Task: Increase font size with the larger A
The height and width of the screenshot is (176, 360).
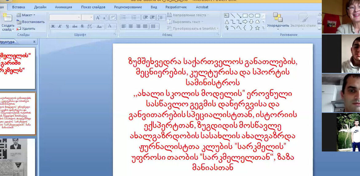Action: coord(98,17)
